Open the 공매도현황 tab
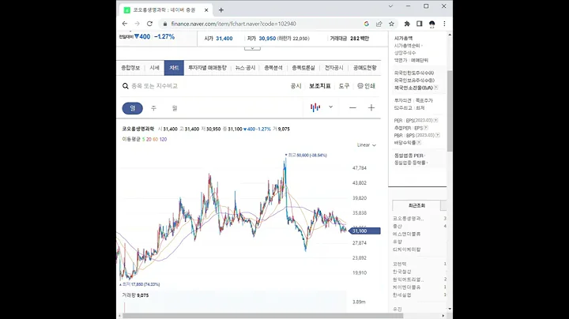The height and width of the screenshot is (319, 569). tap(364, 68)
